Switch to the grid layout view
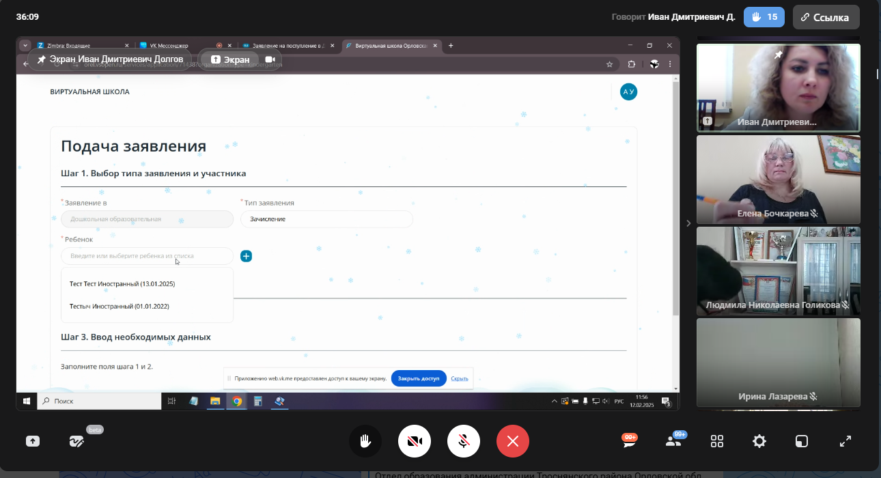The width and height of the screenshot is (881, 478). (x=717, y=441)
